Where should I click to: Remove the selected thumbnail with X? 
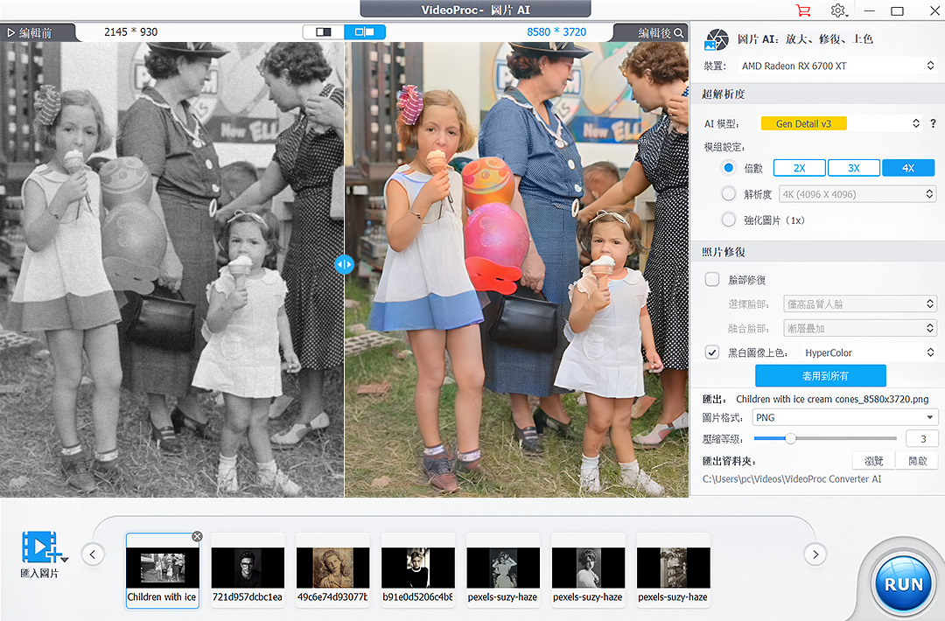197,537
